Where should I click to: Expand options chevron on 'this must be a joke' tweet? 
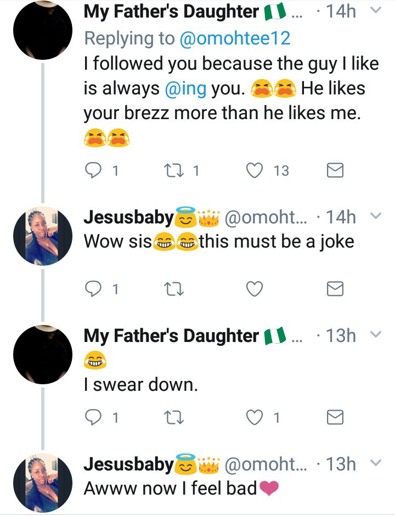coord(376,216)
